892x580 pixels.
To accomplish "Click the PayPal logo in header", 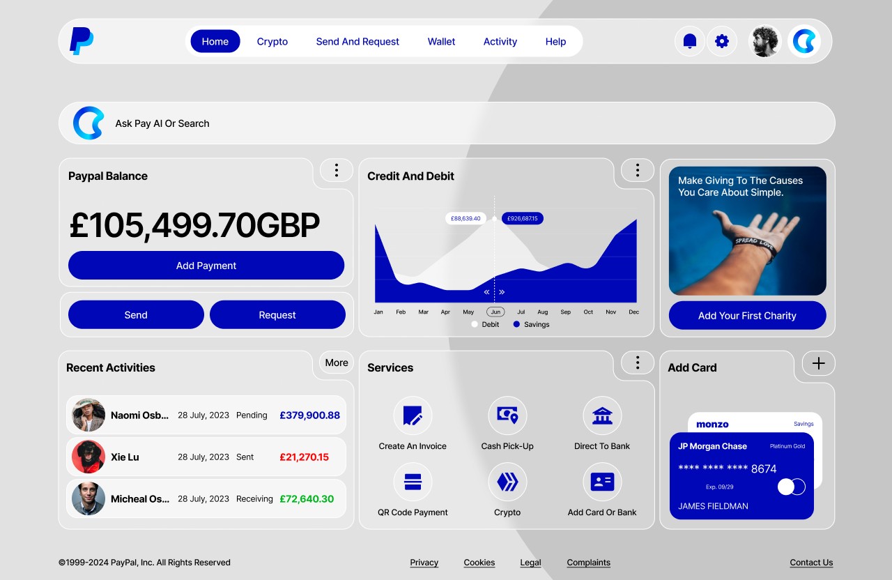I will click(82, 41).
